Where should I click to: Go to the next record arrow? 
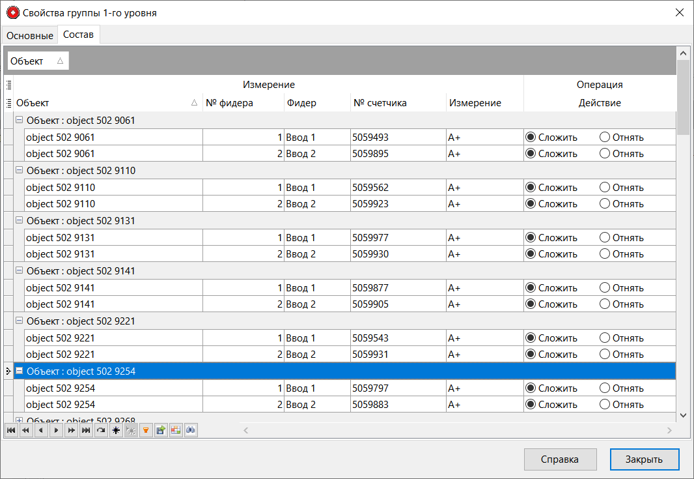click(x=57, y=430)
